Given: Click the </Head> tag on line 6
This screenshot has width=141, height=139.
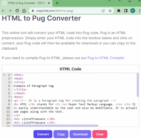Looking at the screenshot, I should 19,93.
